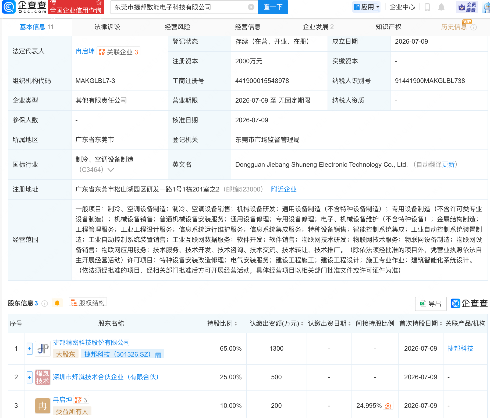The width and height of the screenshot is (490, 418).
Task: Open 附近企业 link
Action: [284, 189]
